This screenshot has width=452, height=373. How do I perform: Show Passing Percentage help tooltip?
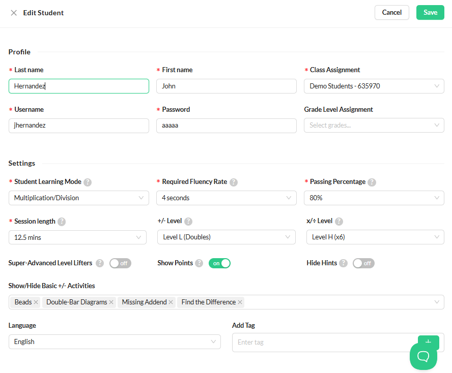(372, 182)
